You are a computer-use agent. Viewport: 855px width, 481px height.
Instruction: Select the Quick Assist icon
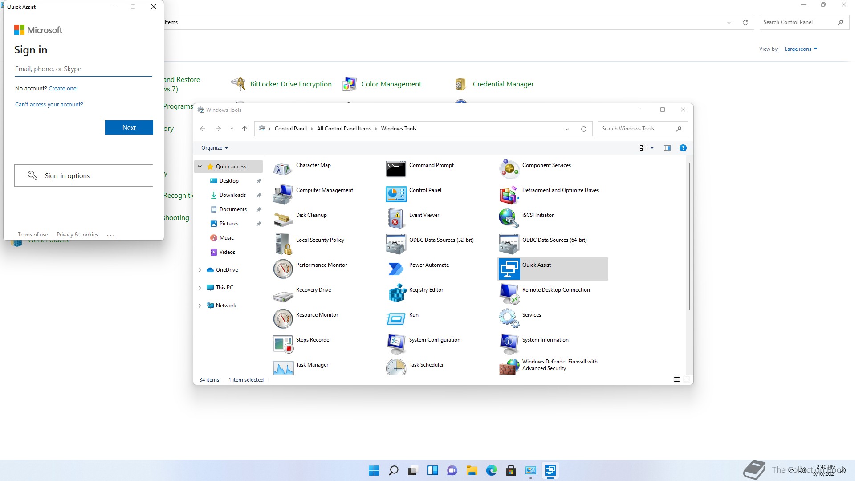pos(509,269)
